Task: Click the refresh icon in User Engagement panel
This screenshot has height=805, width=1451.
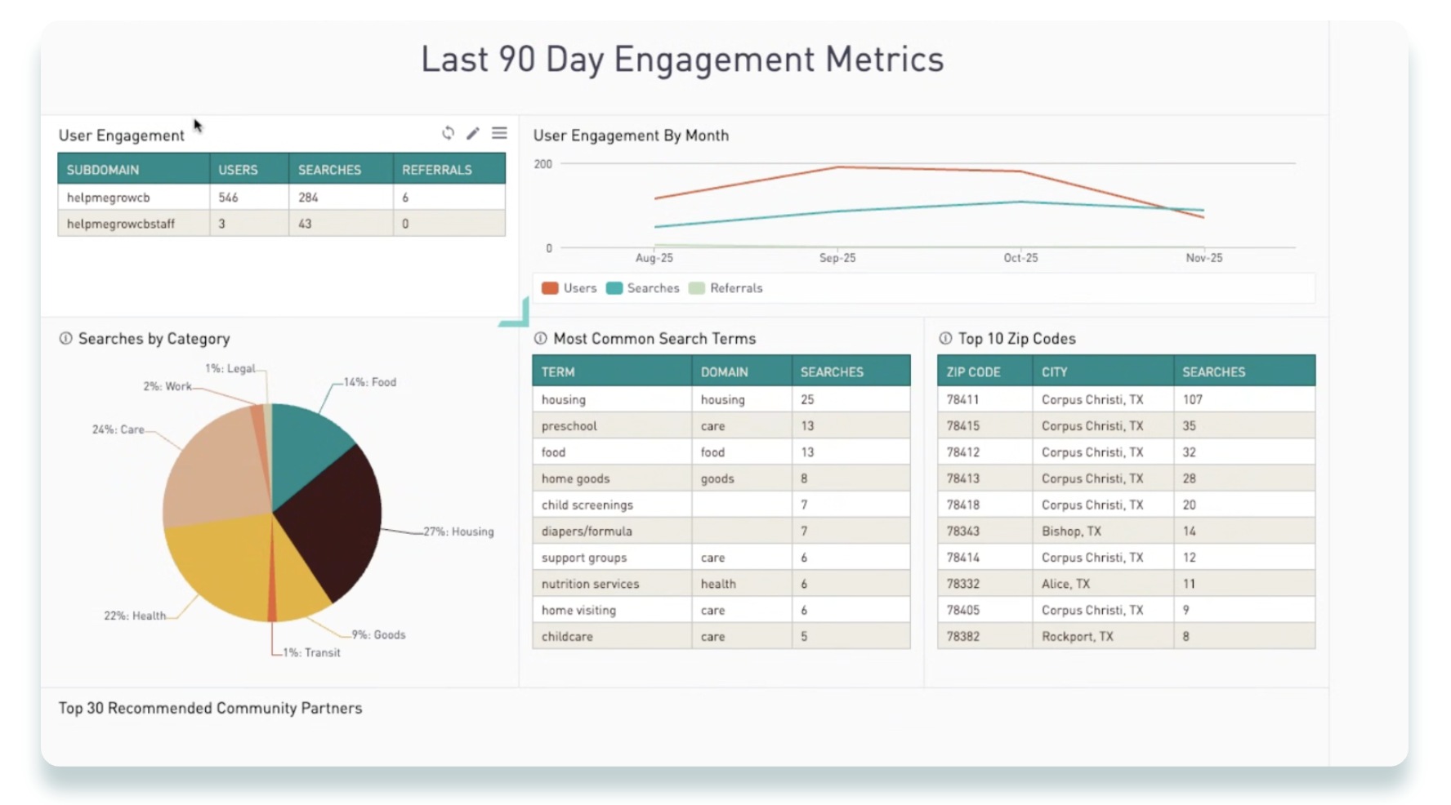Action: 448,133
